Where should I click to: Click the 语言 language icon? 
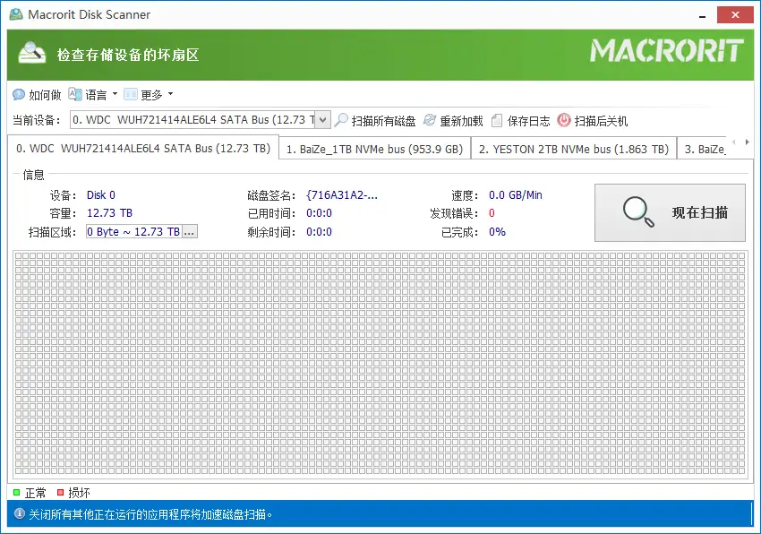[x=74, y=94]
